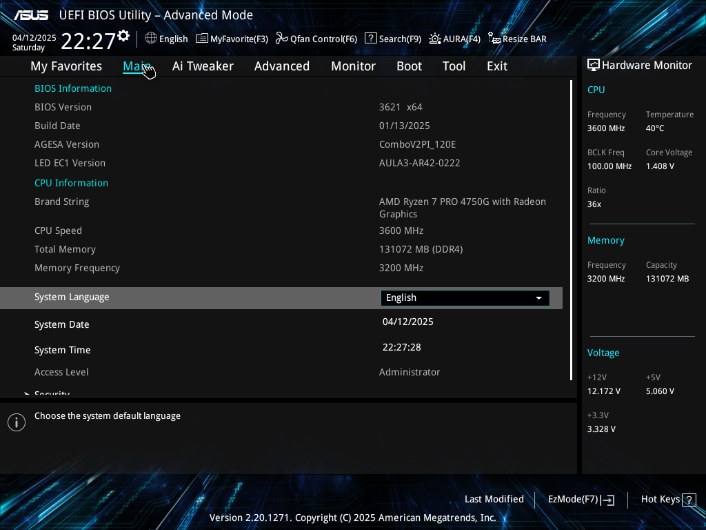Click the Hot Keys question mark icon
Screen dimensions: 706x530
click(x=689, y=500)
